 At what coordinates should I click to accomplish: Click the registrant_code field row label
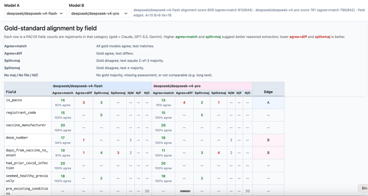coord(21,112)
